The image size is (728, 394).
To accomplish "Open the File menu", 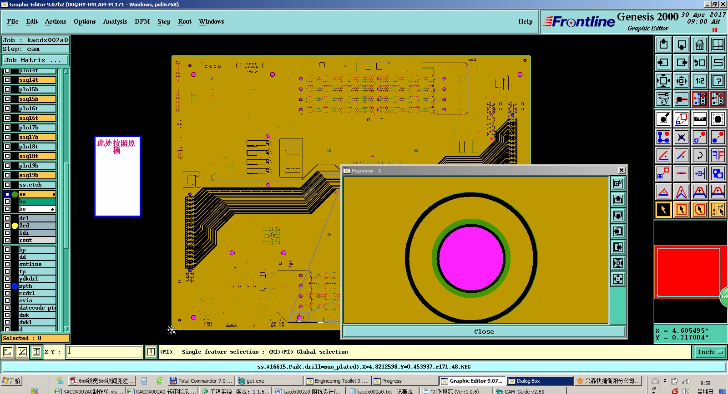I will click(13, 21).
